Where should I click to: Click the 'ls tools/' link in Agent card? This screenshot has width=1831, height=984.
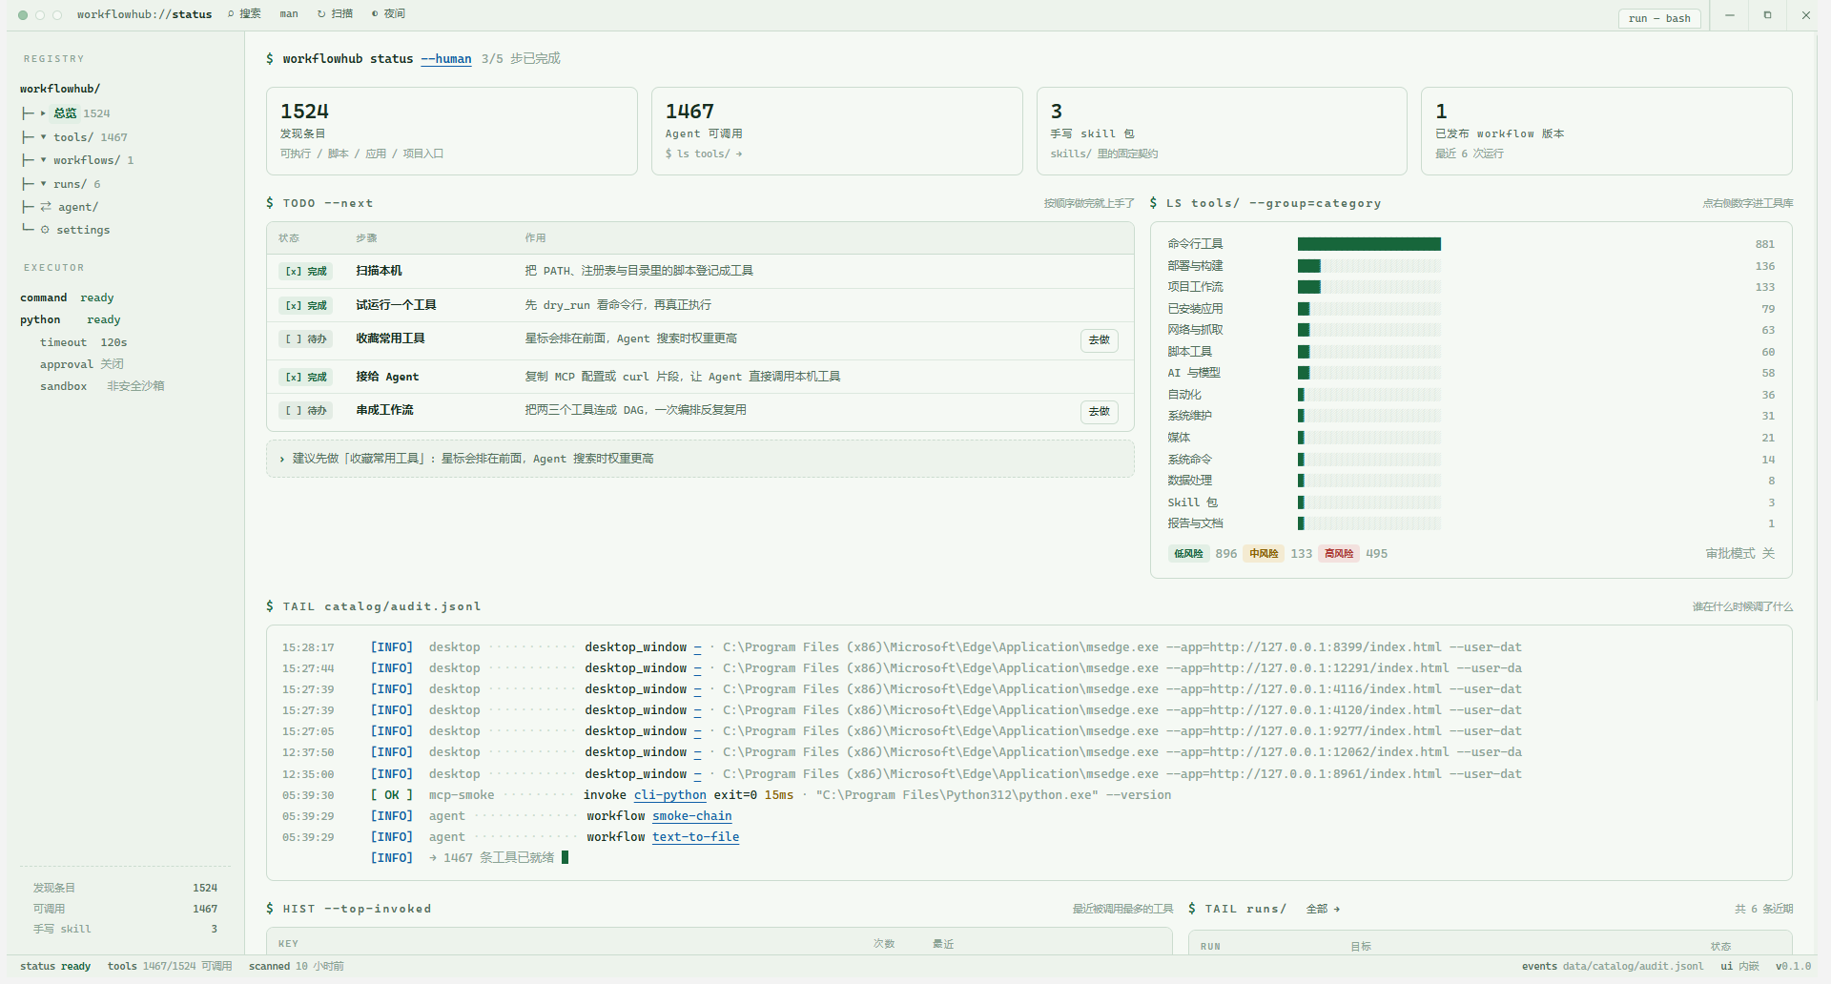704,154
